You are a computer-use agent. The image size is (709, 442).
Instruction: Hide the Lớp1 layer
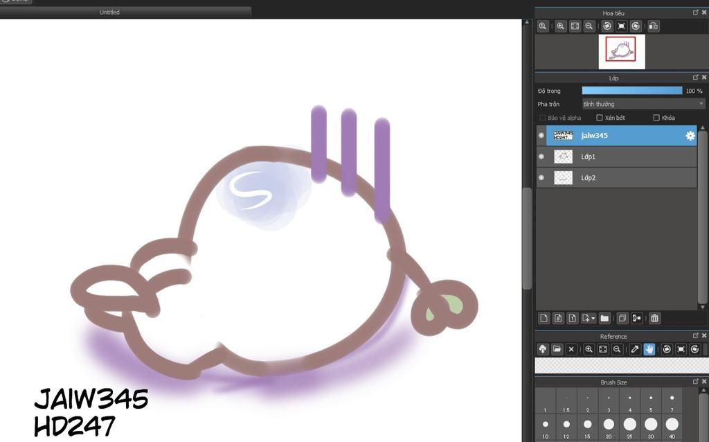[x=541, y=157]
